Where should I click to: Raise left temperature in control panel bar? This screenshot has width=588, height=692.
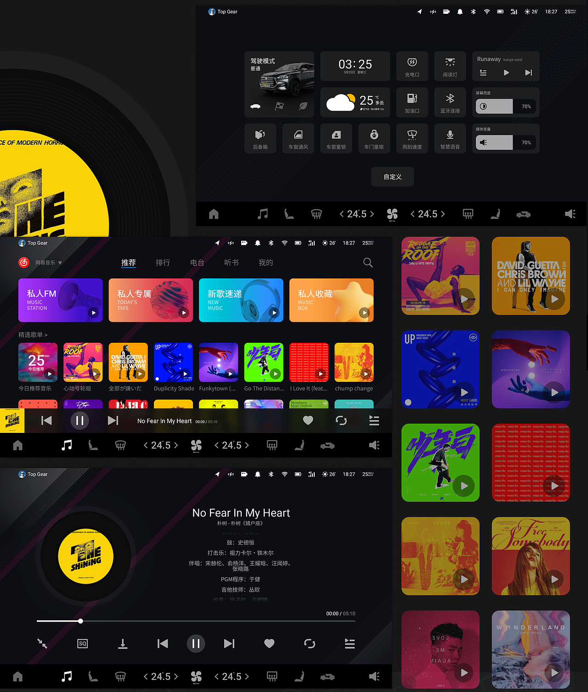[372, 214]
